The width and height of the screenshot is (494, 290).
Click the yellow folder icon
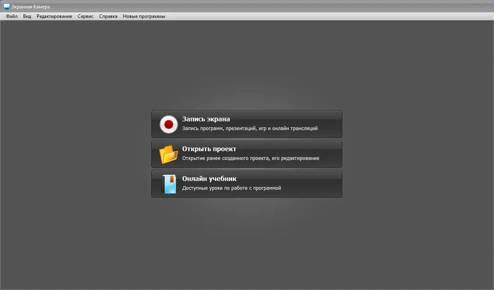coord(169,154)
